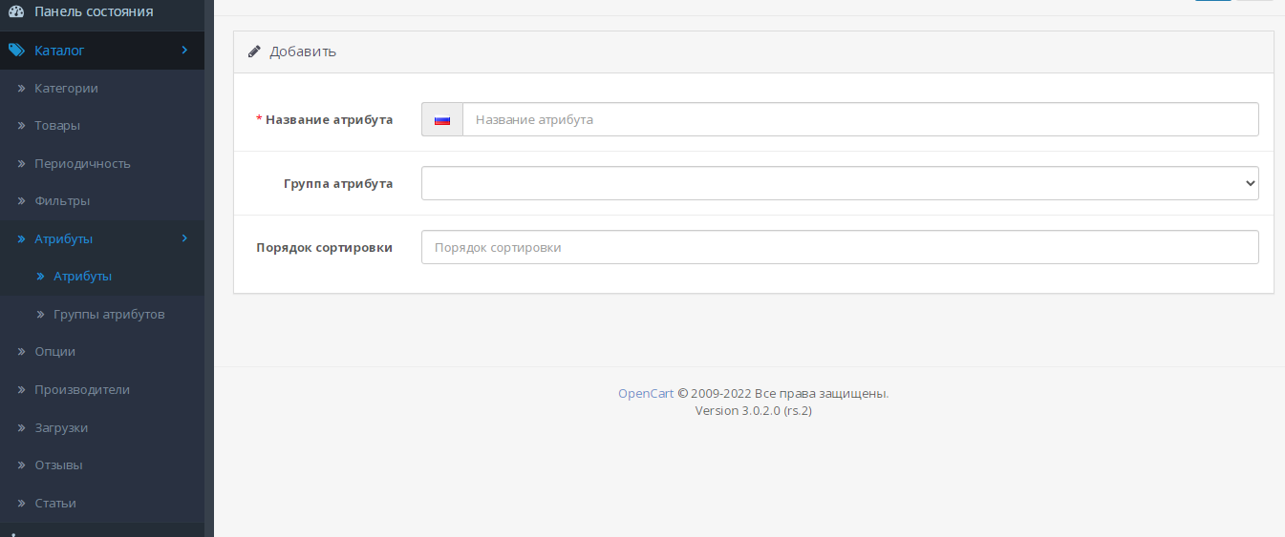Click the double-arrow icon beside Производители
The width and height of the screenshot is (1285, 537).
point(22,390)
